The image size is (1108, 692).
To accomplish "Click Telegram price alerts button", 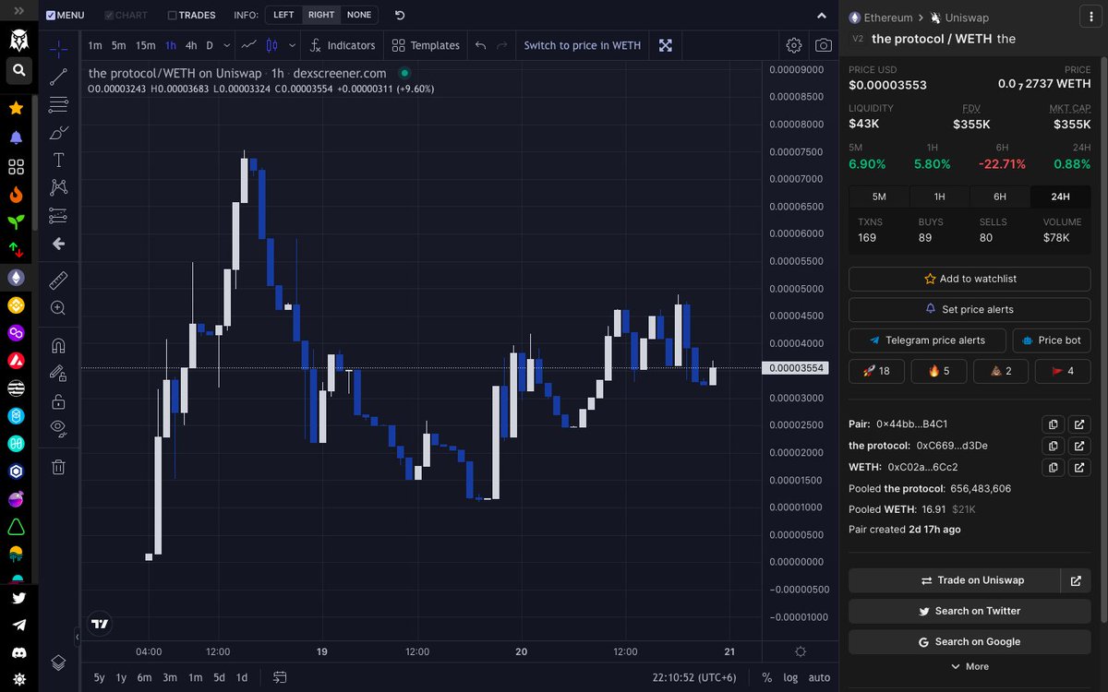I will (926, 340).
